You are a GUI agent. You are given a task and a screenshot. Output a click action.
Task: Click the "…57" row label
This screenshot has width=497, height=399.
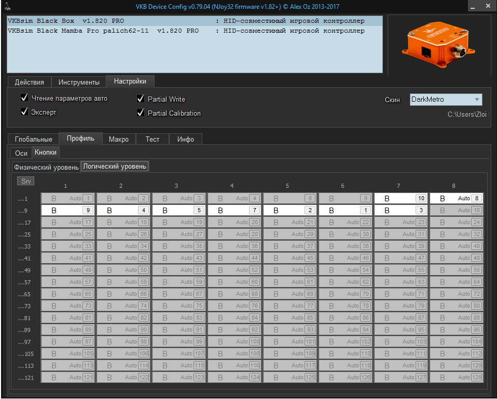[24, 282]
